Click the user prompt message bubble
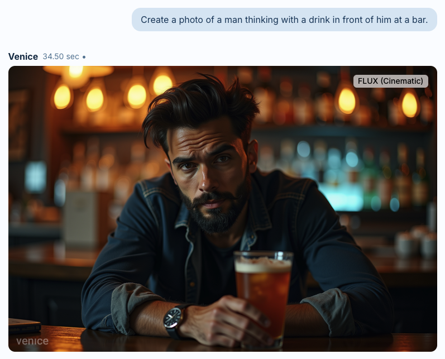The width and height of the screenshot is (445, 359). [284, 20]
